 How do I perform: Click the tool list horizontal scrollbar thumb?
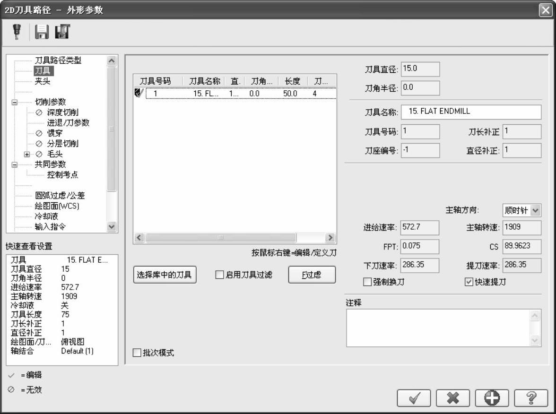(220, 237)
